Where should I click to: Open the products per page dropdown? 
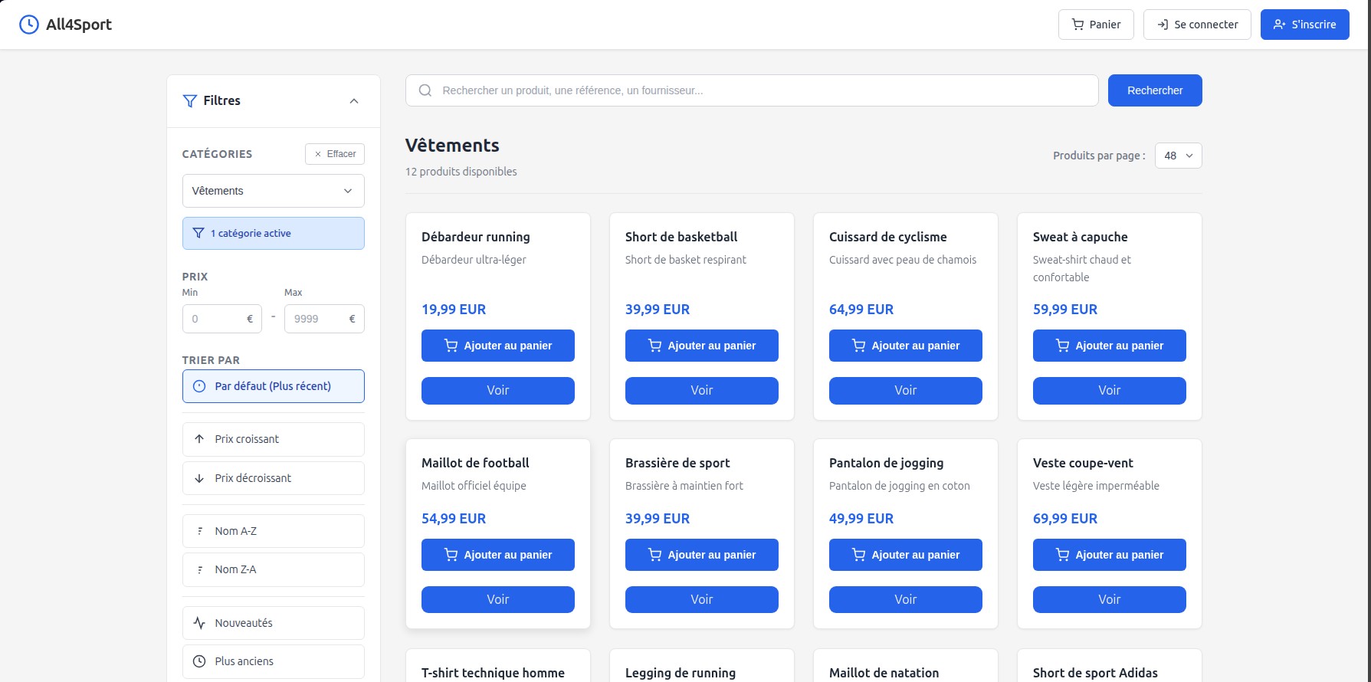(x=1178, y=156)
